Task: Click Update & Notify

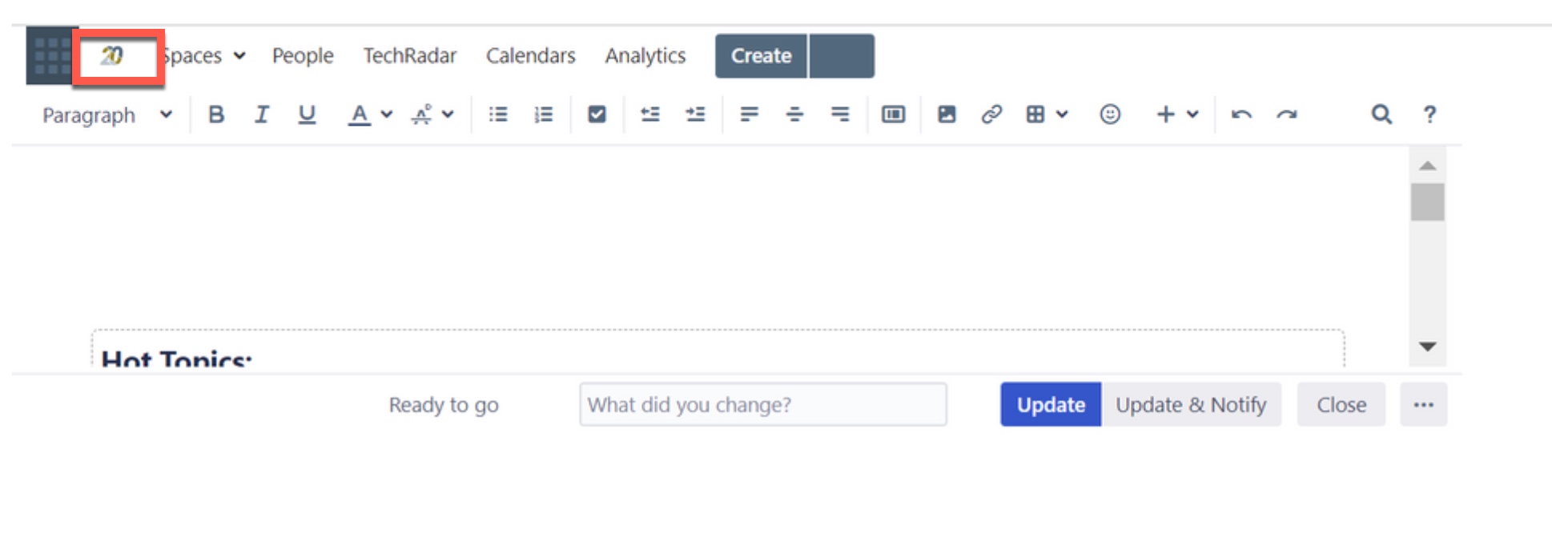Action: pos(1191,404)
